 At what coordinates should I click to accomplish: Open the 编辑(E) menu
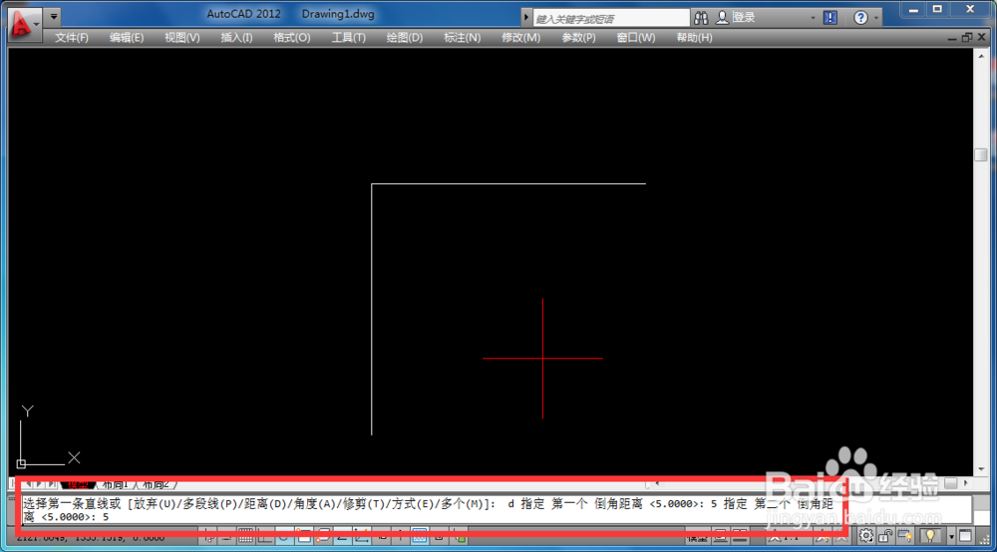127,38
